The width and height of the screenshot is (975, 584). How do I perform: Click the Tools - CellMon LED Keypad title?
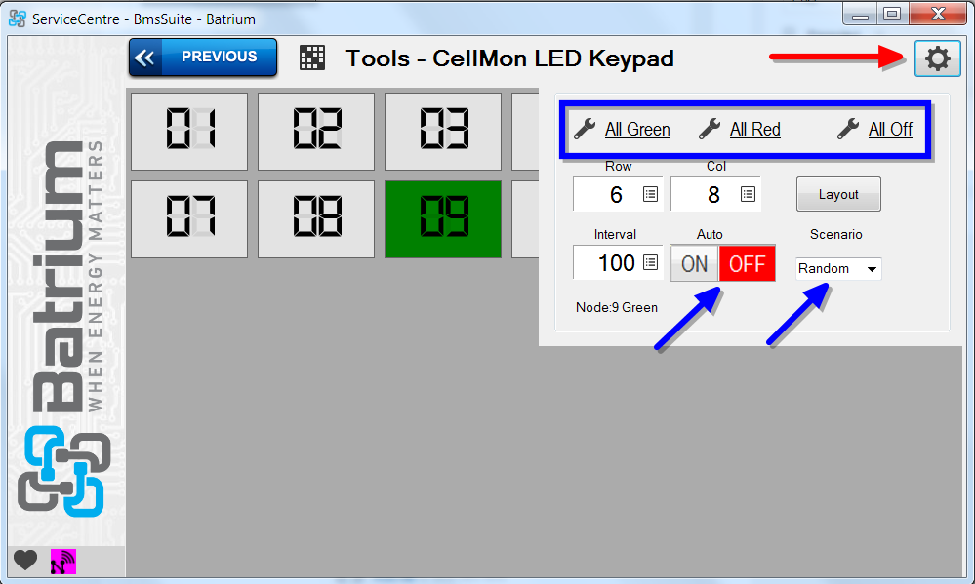point(509,58)
